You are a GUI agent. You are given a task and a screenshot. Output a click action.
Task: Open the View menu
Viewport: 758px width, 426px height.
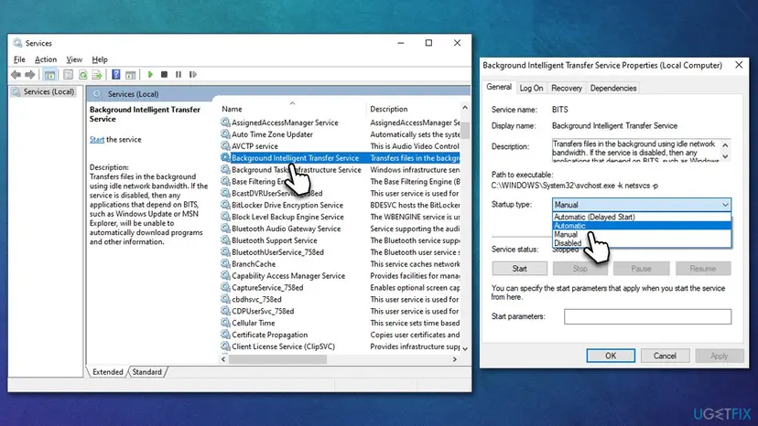coord(74,59)
